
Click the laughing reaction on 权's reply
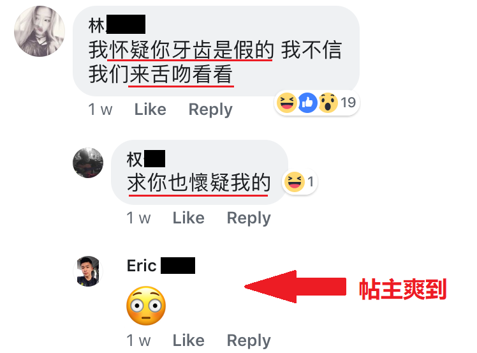coord(294,182)
